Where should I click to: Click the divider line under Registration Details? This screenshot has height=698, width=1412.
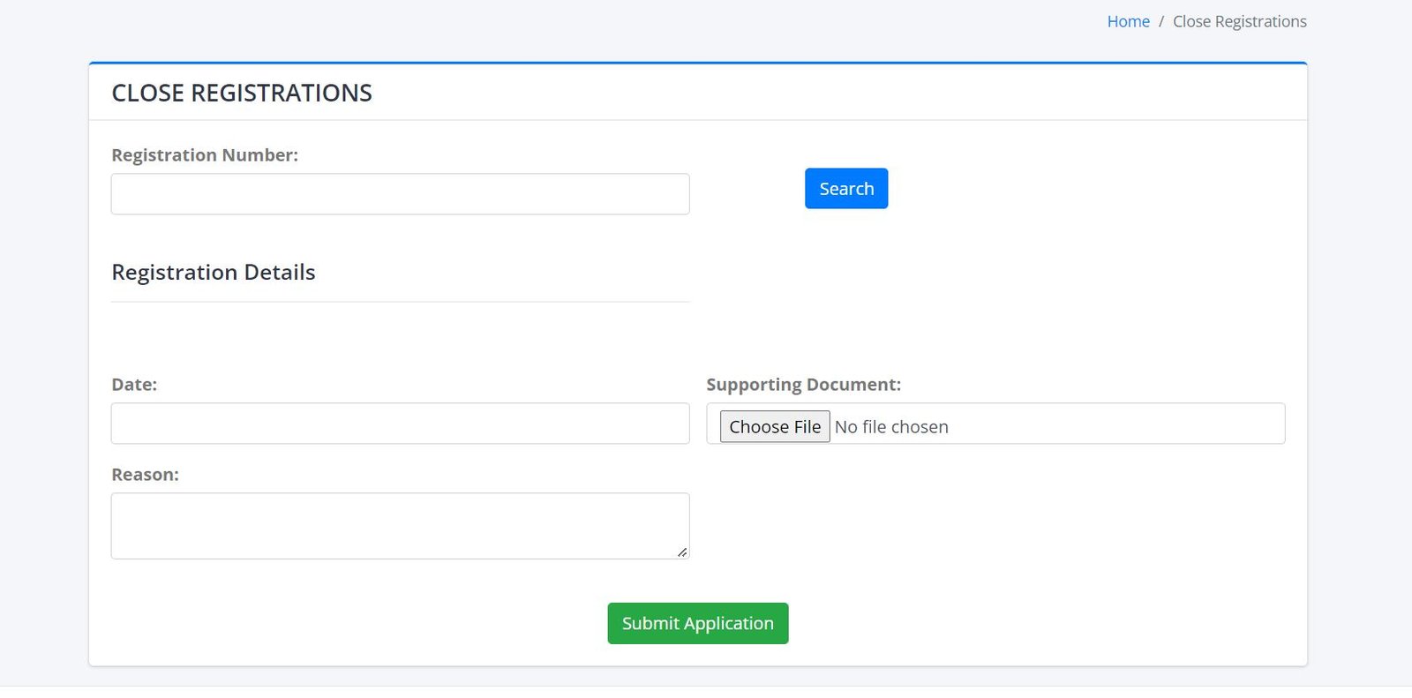[x=400, y=302]
